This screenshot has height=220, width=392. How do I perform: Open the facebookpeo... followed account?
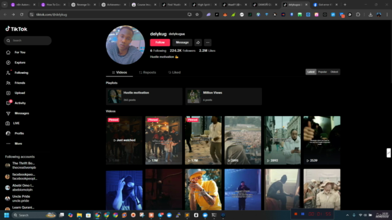[x=24, y=177]
